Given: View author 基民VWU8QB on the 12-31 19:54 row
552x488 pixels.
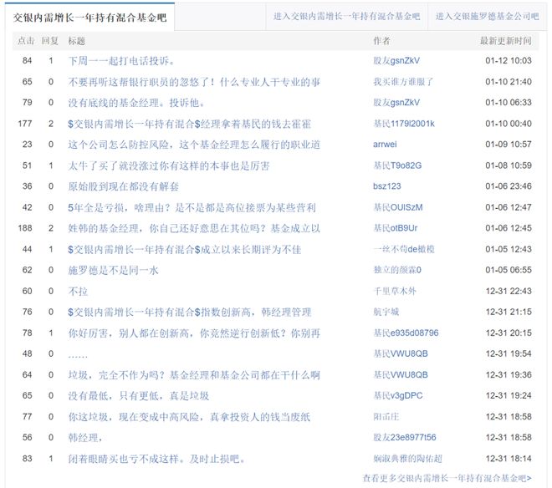Looking at the screenshot, I should pyautogui.click(x=401, y=353).
